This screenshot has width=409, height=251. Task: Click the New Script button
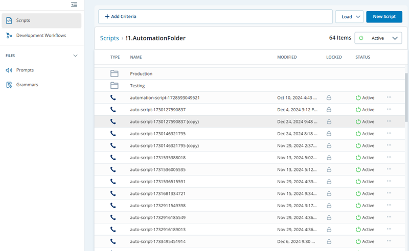(384, 17)
